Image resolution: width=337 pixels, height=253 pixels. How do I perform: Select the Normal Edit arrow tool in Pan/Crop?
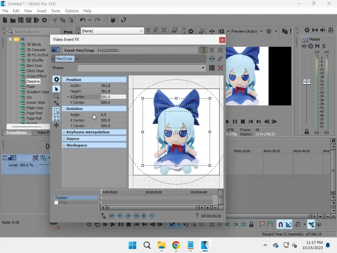click(x=57, y=89)
